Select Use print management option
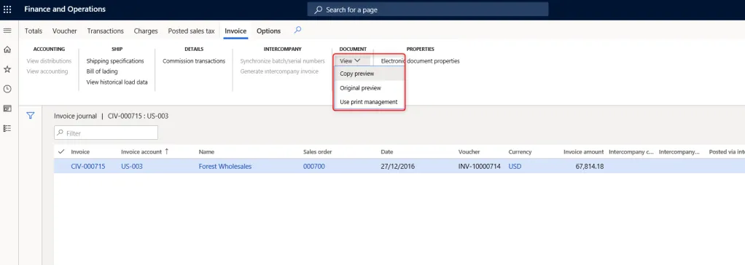 (x=369, y=102)
